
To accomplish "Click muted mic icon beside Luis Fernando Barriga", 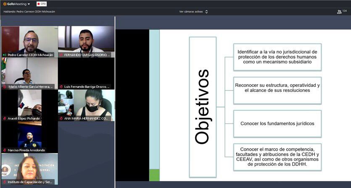I will coord(61,86).
